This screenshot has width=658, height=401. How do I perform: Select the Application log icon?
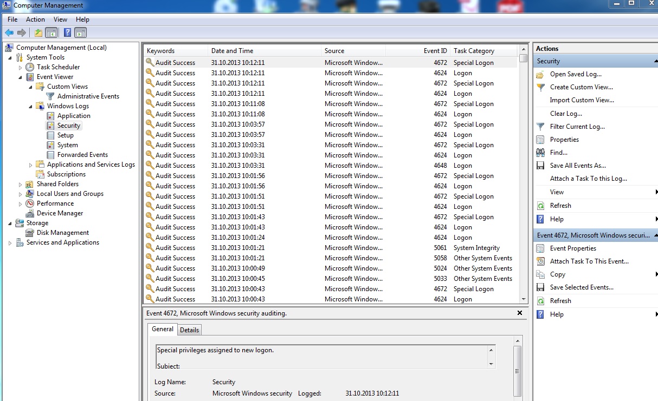click(51, 116)
